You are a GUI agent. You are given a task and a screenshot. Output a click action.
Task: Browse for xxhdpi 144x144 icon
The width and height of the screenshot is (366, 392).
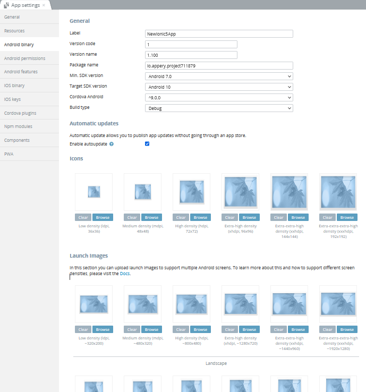(x=298, y=217)
